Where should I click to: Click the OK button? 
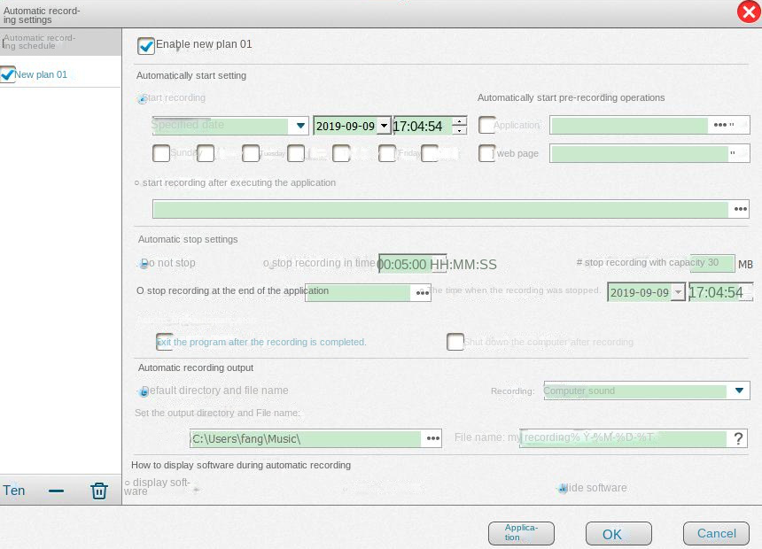point(618,533)
